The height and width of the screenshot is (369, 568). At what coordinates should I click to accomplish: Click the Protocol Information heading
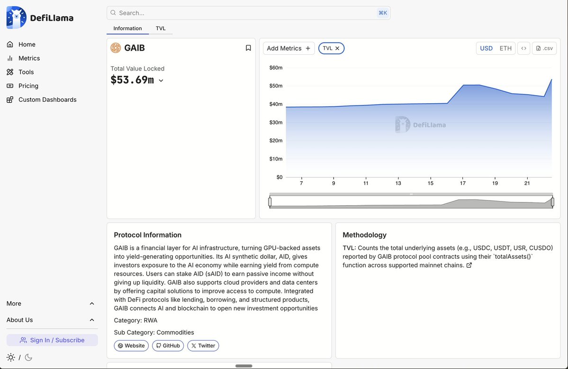(x=147, y=235)
